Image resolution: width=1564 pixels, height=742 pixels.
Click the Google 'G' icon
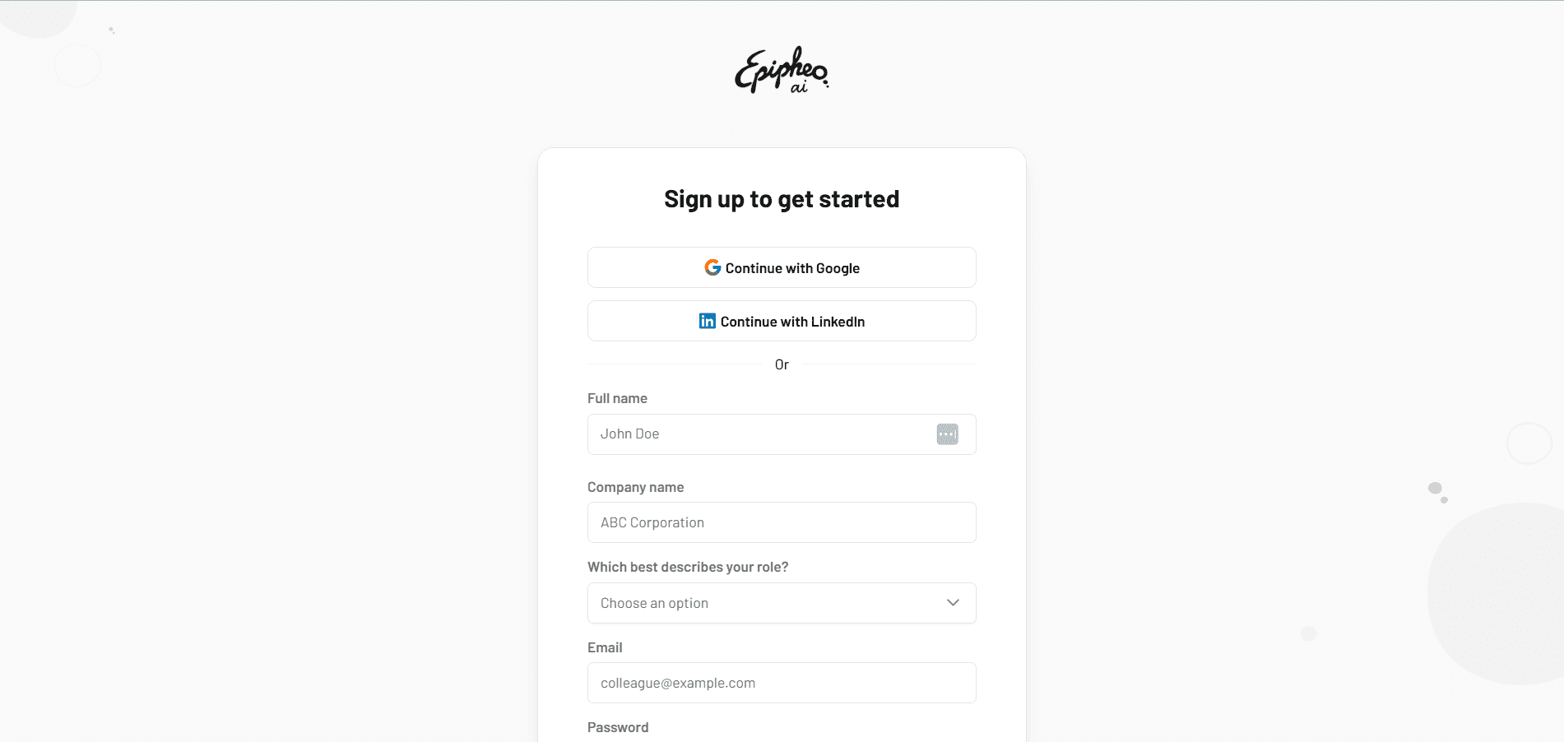(x=712, y=267)
